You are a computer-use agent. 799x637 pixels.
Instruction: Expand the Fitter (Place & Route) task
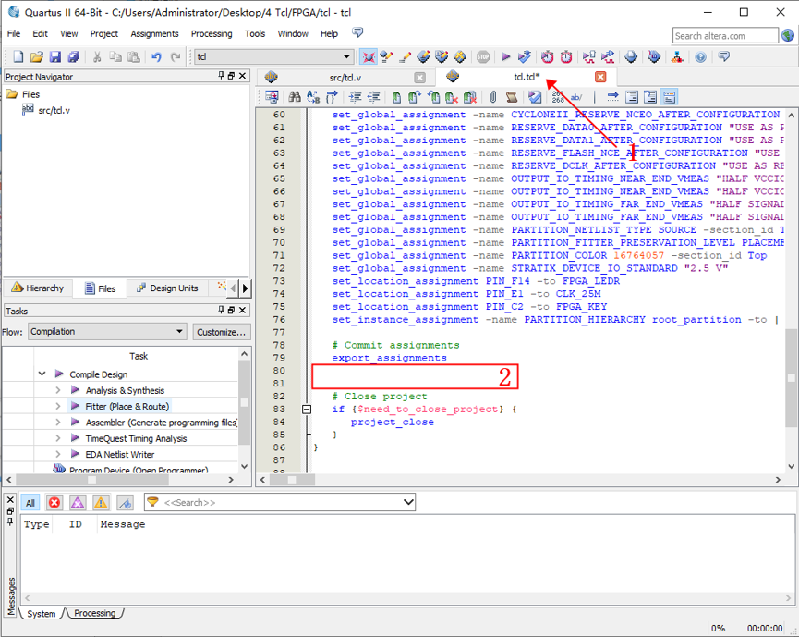(58, 406)
